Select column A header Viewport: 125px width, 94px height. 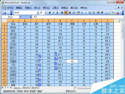pyautogui.click(x=13, y=21)
